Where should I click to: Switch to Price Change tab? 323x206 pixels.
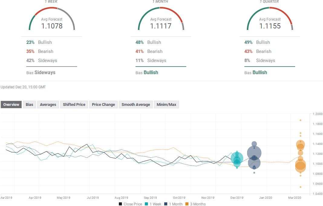pyautogui.click(x=103, y=104)
